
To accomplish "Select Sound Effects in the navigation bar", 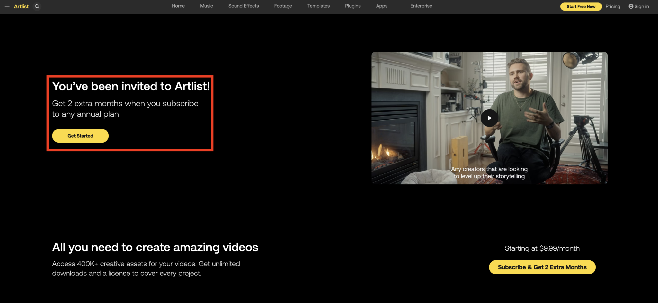I will pos(243,6).
